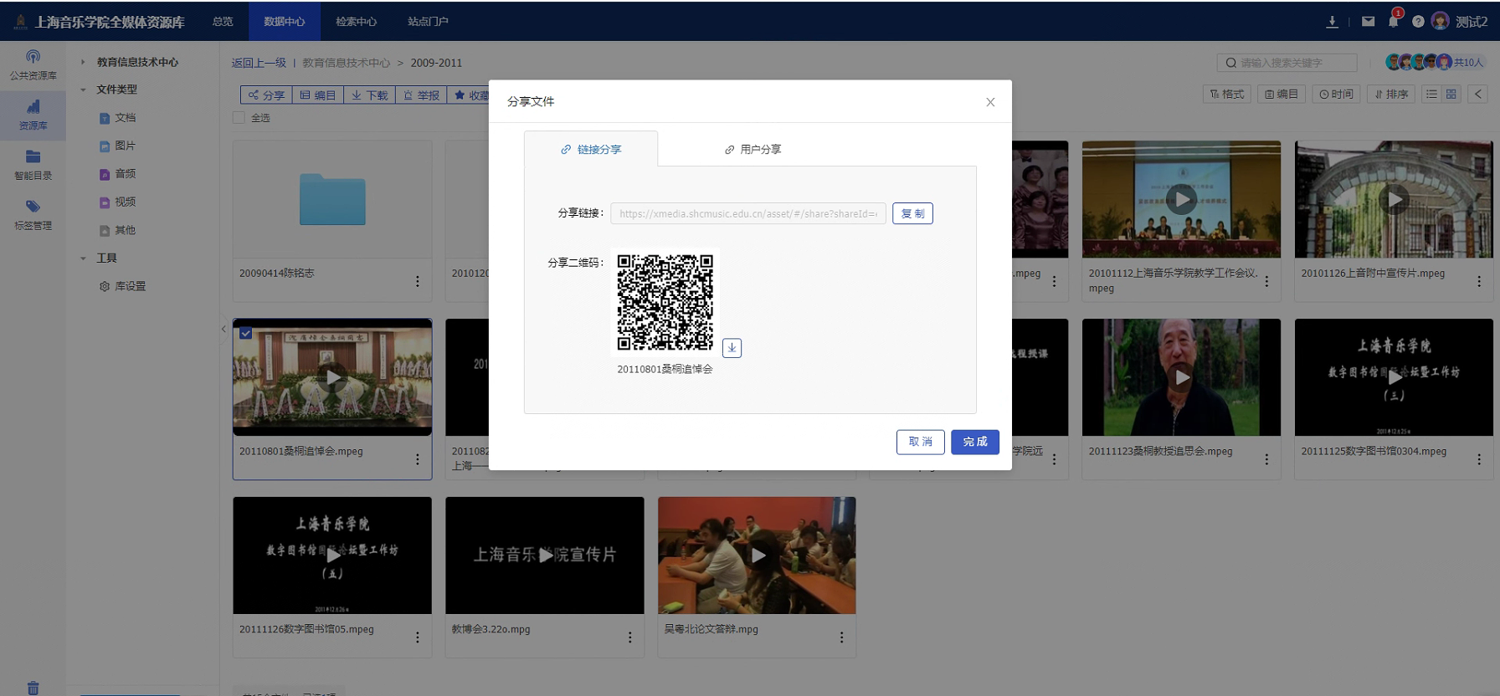The height and width of the screenshot is (696, 1500).
Task: Click 教育信息技术中心 in the breadcrumb
Action: [346, 63]
